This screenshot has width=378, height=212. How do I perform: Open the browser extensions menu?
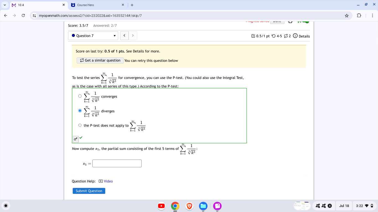[x=359, y=15]
